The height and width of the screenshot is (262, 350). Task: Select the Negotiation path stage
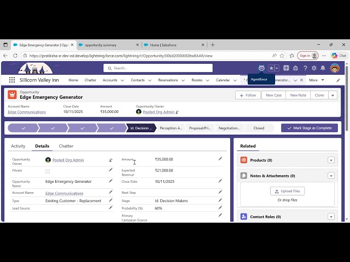pos(229,128)
